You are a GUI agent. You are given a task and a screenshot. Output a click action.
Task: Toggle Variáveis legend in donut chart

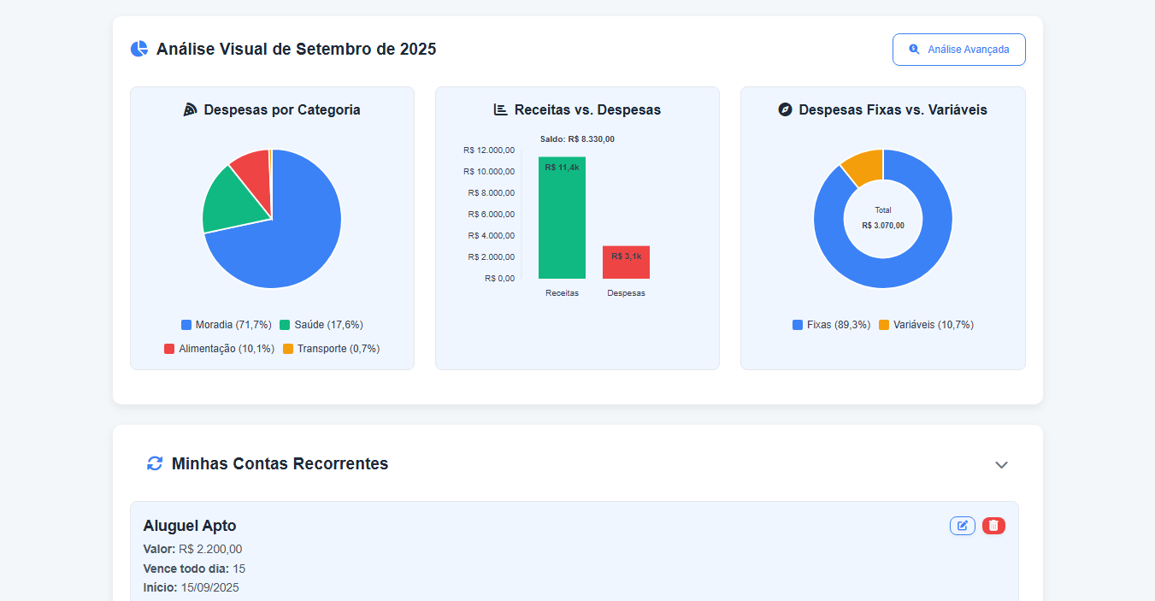(926, 325)
